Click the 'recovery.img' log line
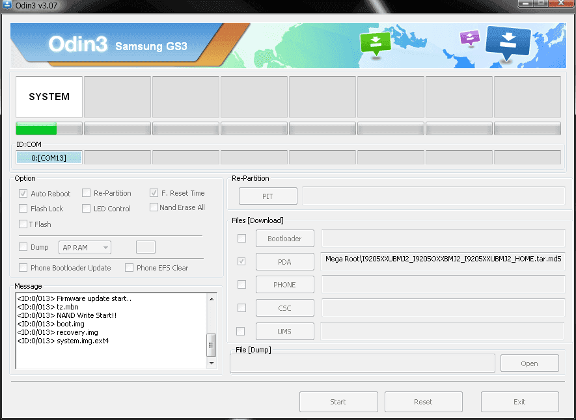 click(58, 332)
